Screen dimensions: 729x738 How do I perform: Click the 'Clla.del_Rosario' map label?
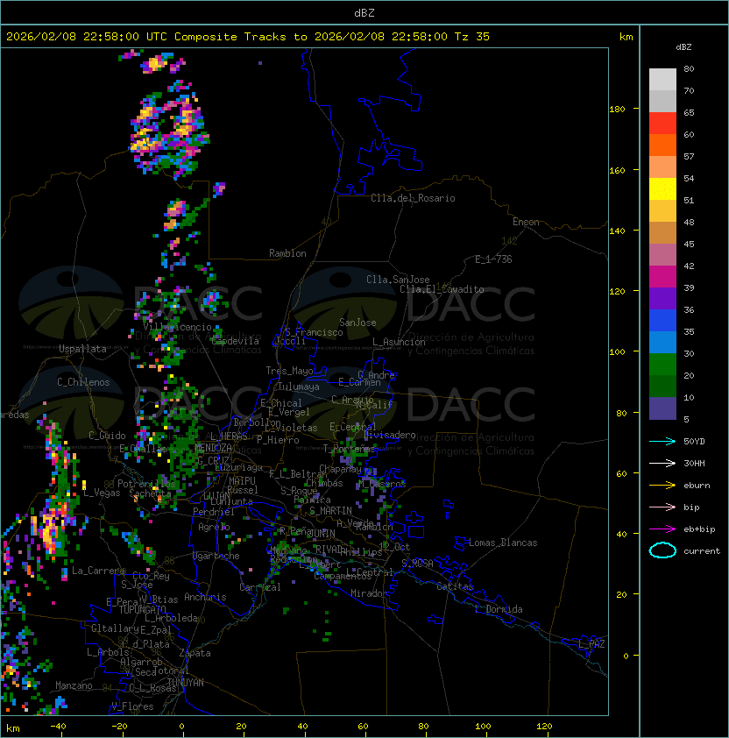413,198
